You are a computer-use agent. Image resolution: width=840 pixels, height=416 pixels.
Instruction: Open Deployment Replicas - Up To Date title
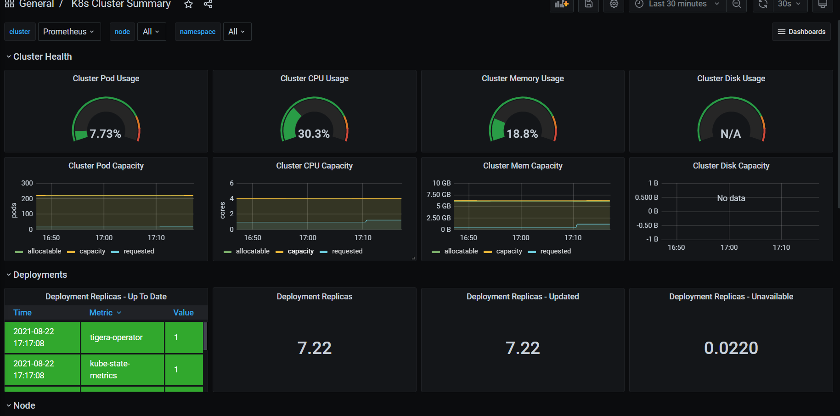(x=106, y=297)
